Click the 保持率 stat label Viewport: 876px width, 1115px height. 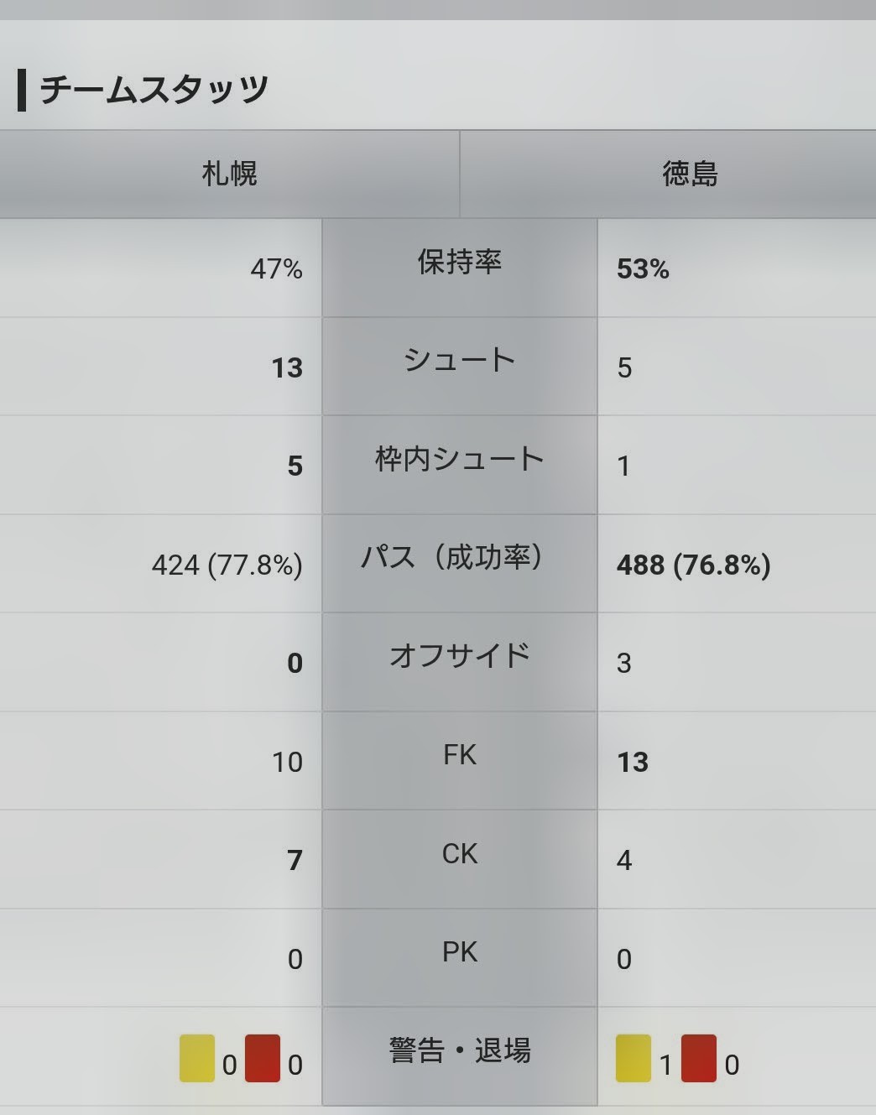coord(460,262)
